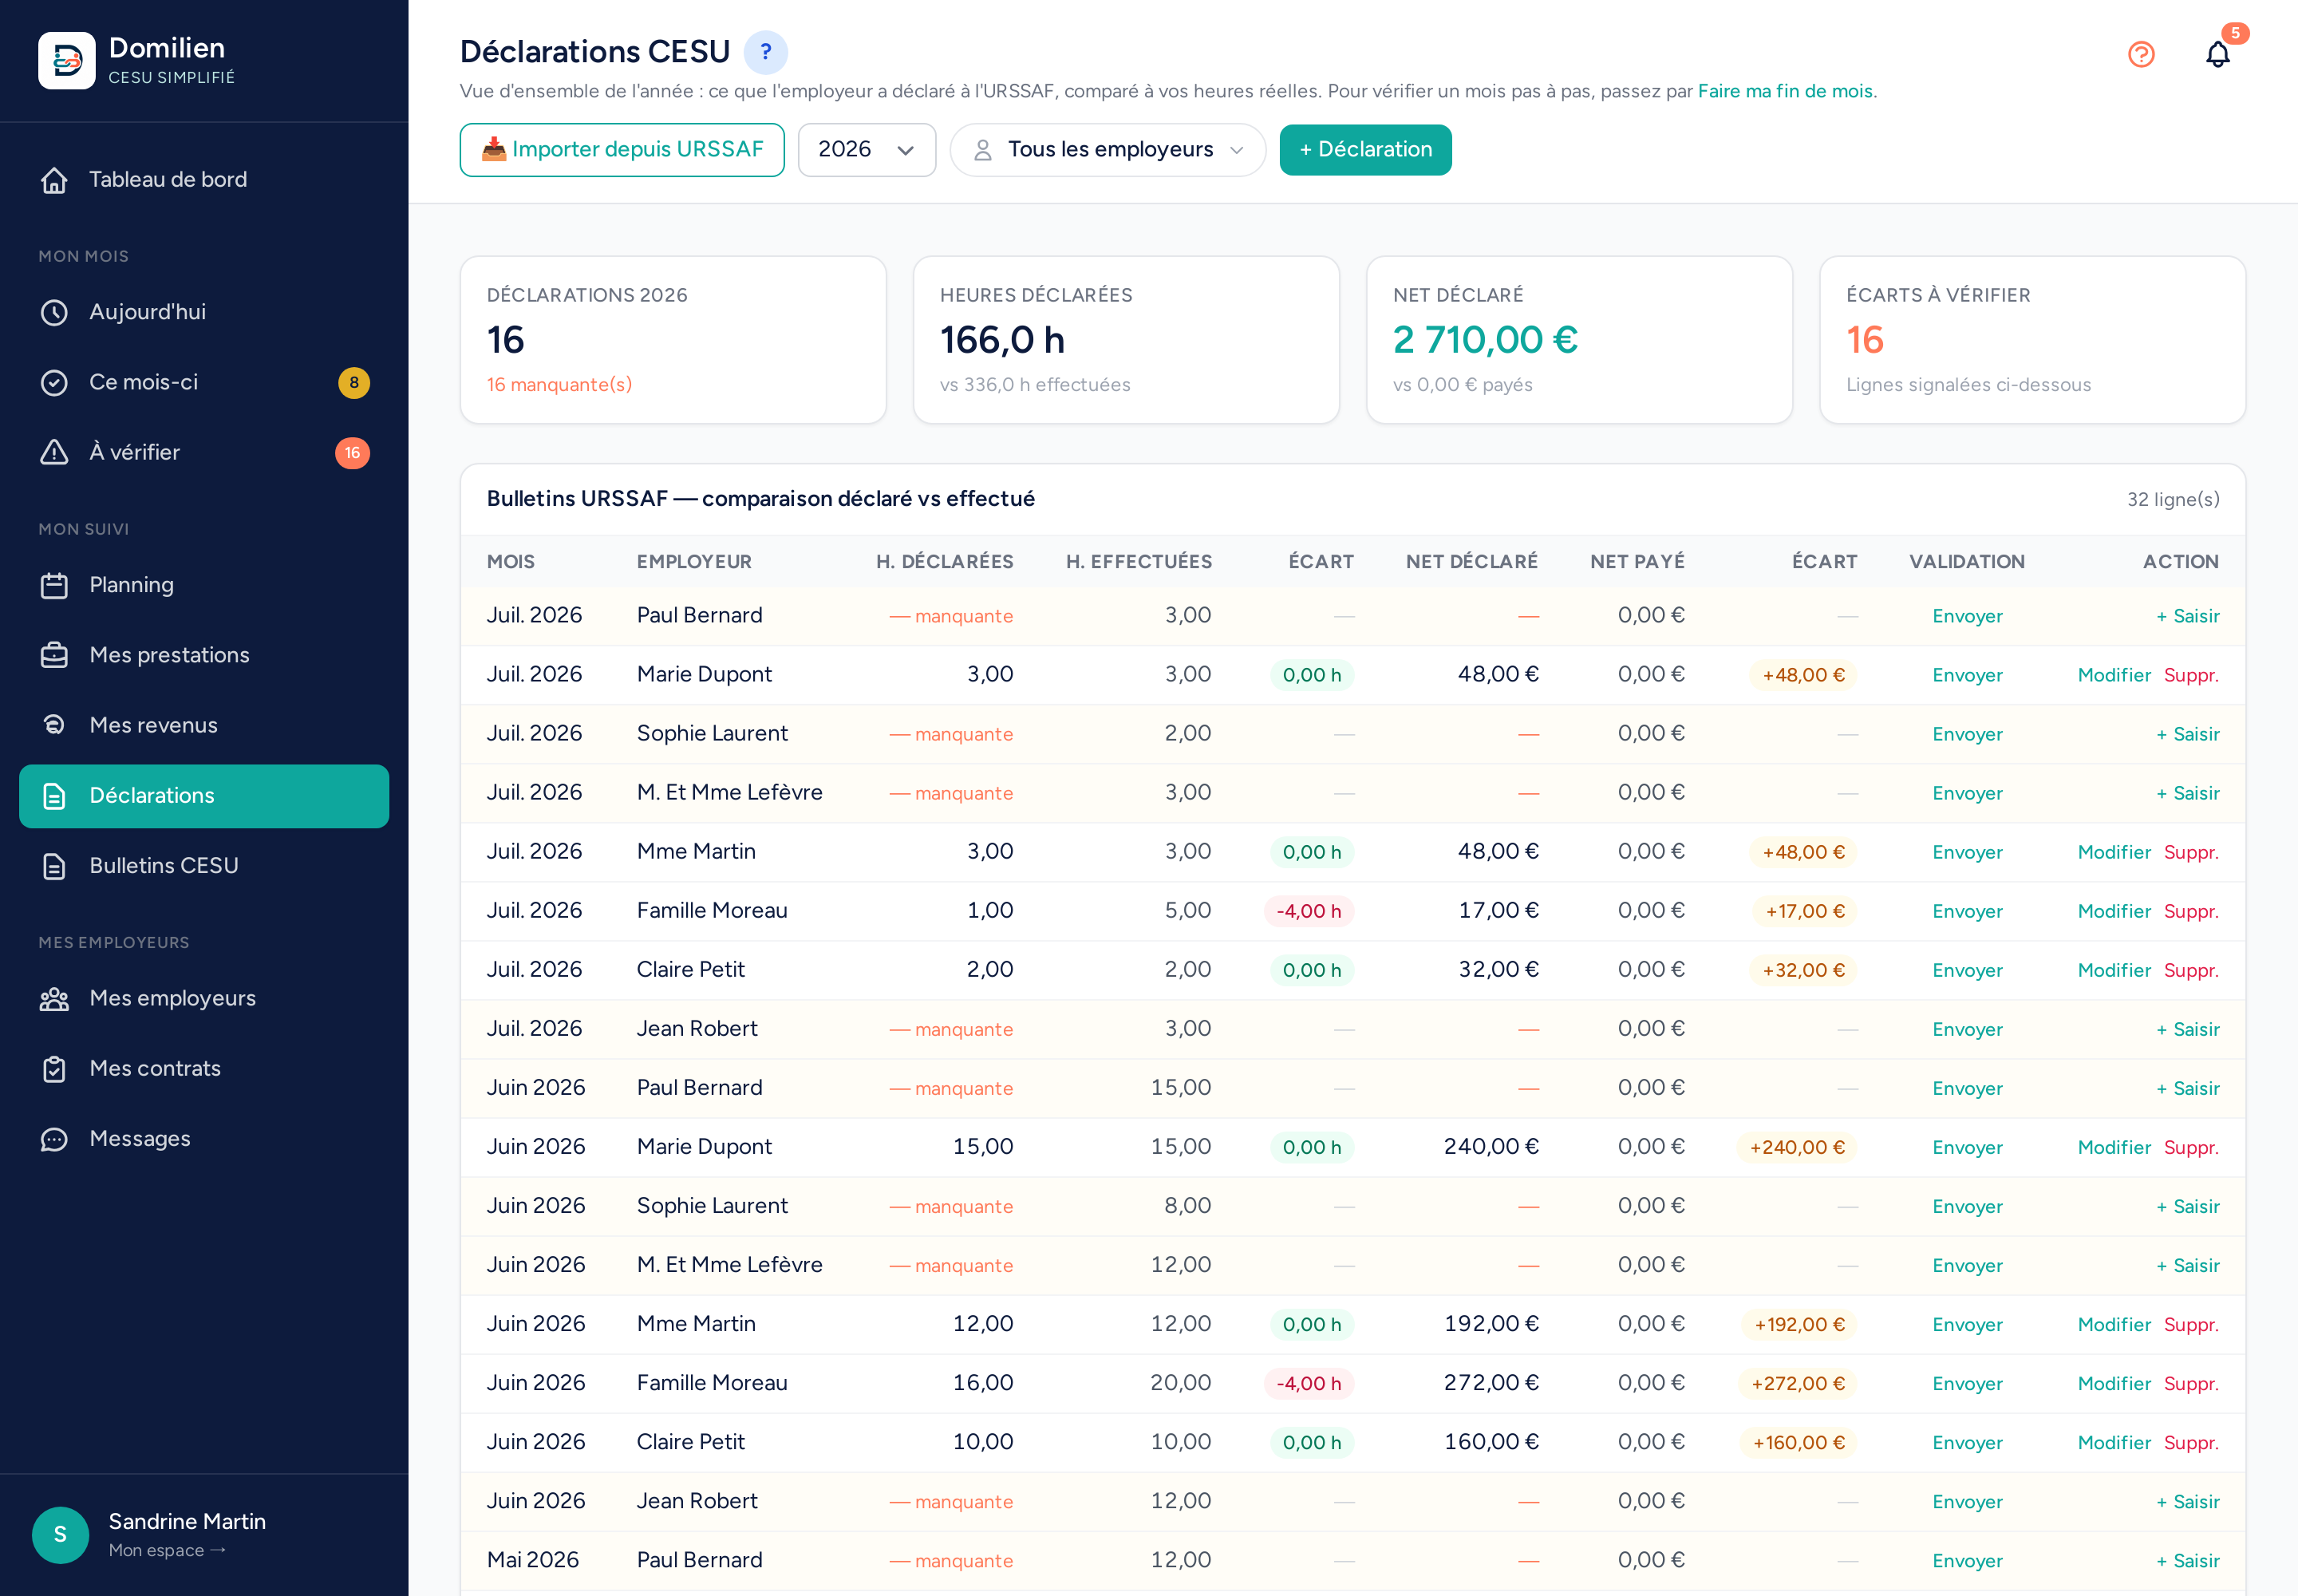
Task: Click the Mes employeurs people icon
Action: point(54,999)
